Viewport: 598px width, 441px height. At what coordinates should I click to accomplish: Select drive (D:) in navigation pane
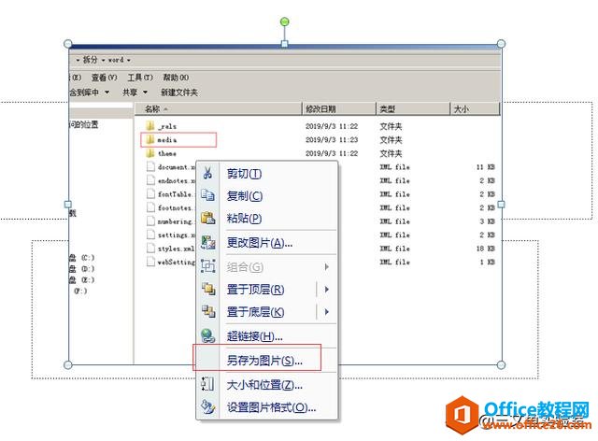click(x=81, y=268)
